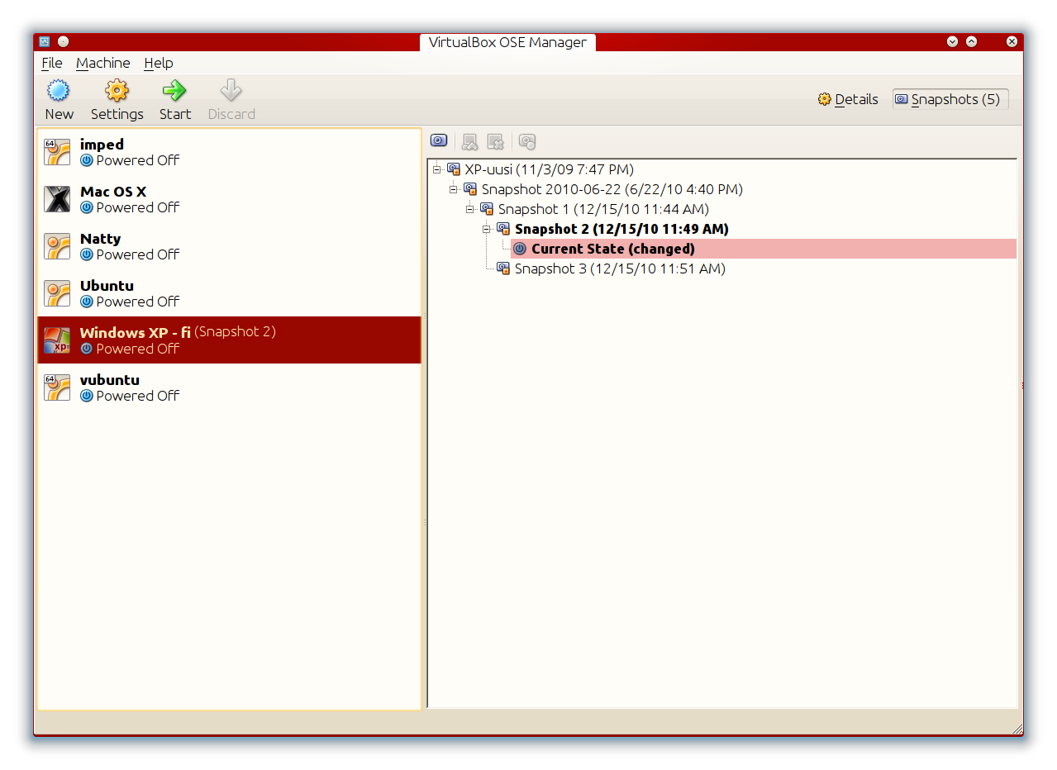This screenshot has height=770, width=1057.
Task: Click the Restore Snapshot toolbar icon
Action: click(x=469, y=142)
